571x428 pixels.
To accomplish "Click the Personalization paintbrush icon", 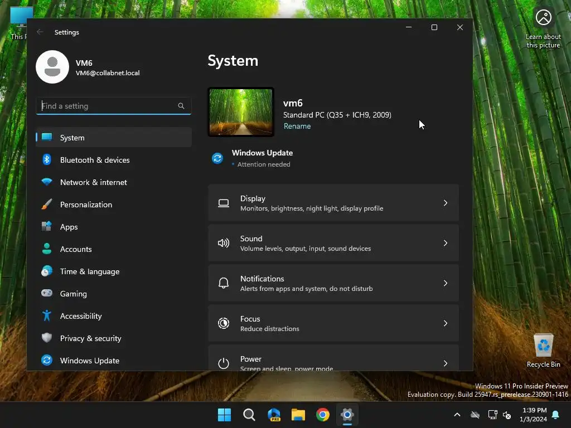I will (47, 204).
